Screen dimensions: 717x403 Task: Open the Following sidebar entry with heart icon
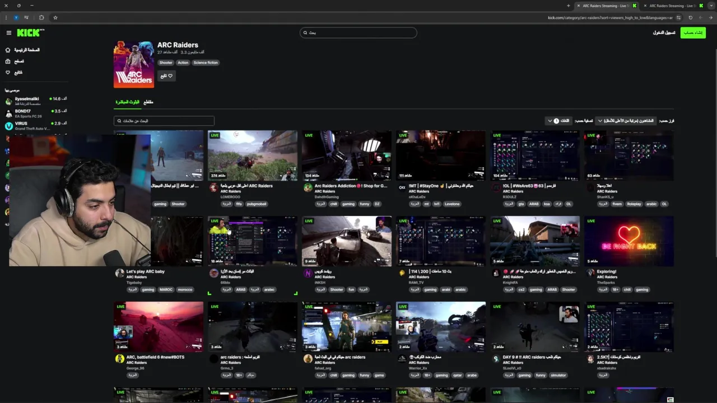point(15,72)
